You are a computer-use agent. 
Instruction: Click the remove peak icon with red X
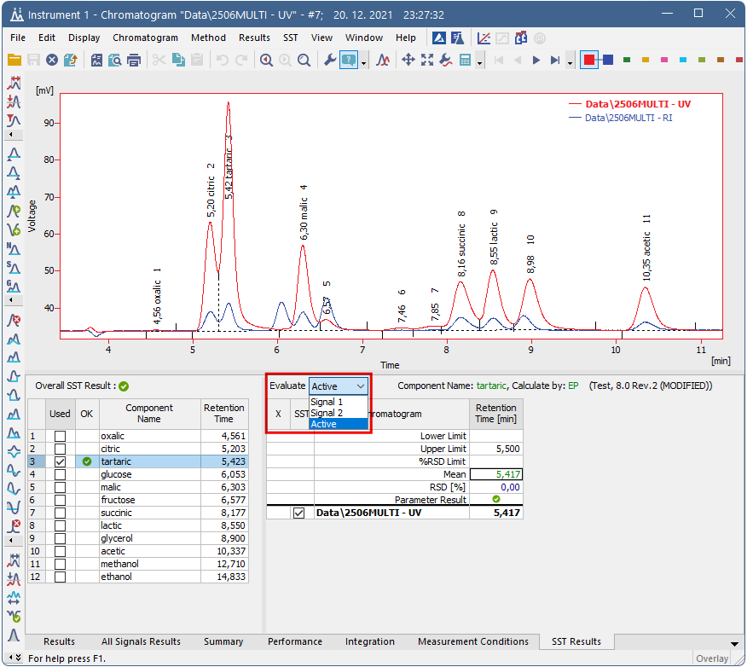pyautogui.click(x=14, y=320)
